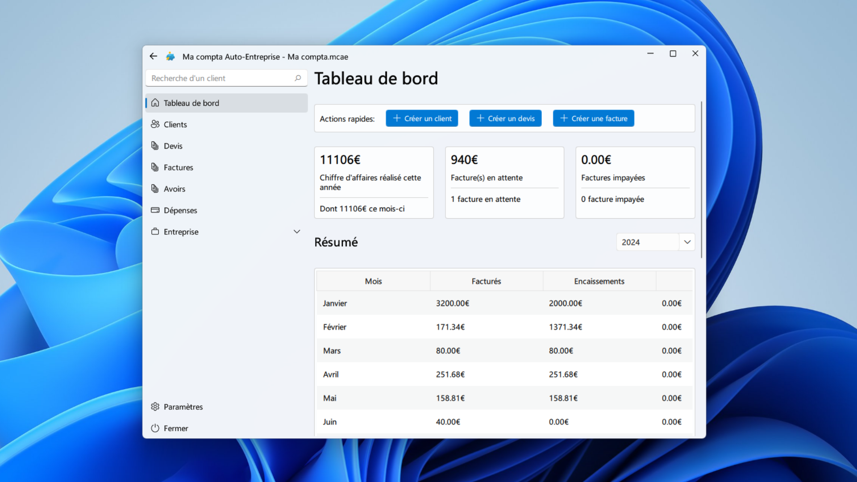Click the search magnifier icon

[x=297, y=78]
